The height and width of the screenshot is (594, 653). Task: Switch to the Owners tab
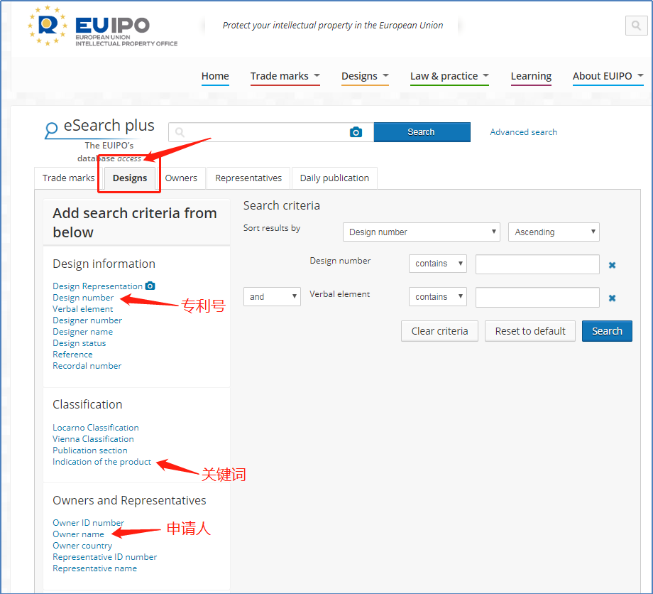click(x=181, y=178)
